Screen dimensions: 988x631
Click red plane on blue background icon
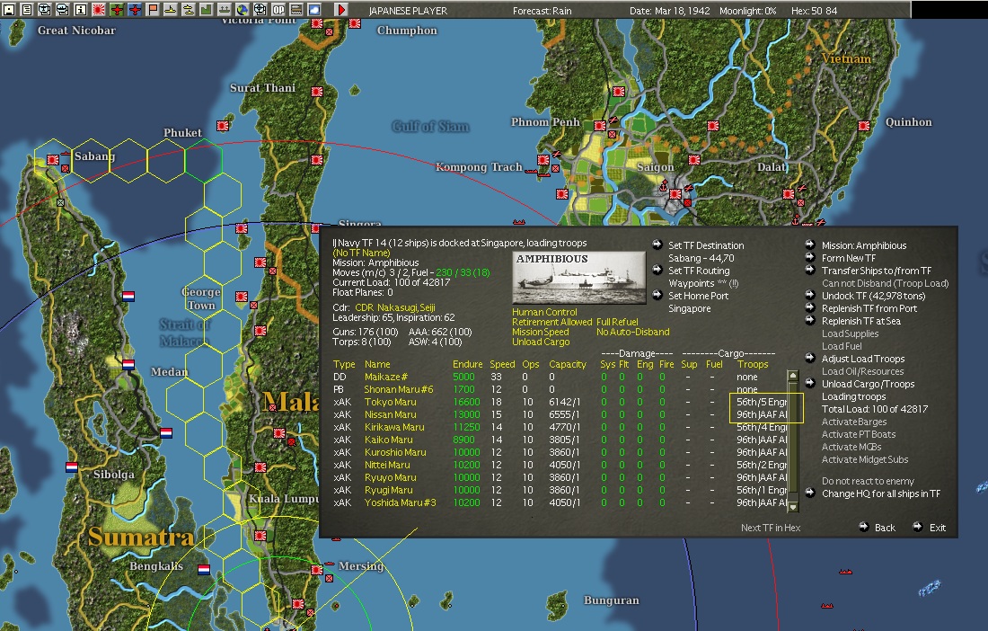135,10
